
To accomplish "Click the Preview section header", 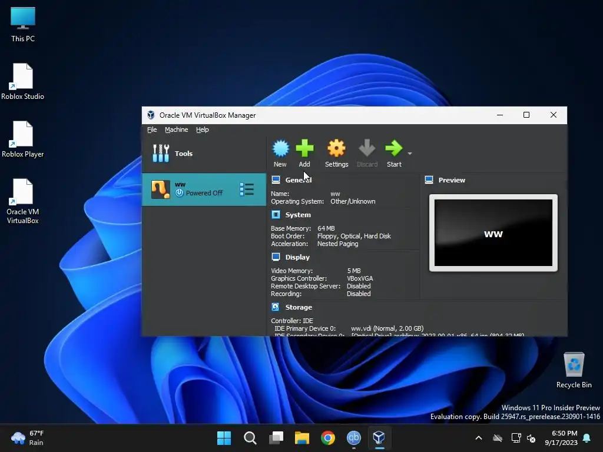I will click(x=452, y=180).
